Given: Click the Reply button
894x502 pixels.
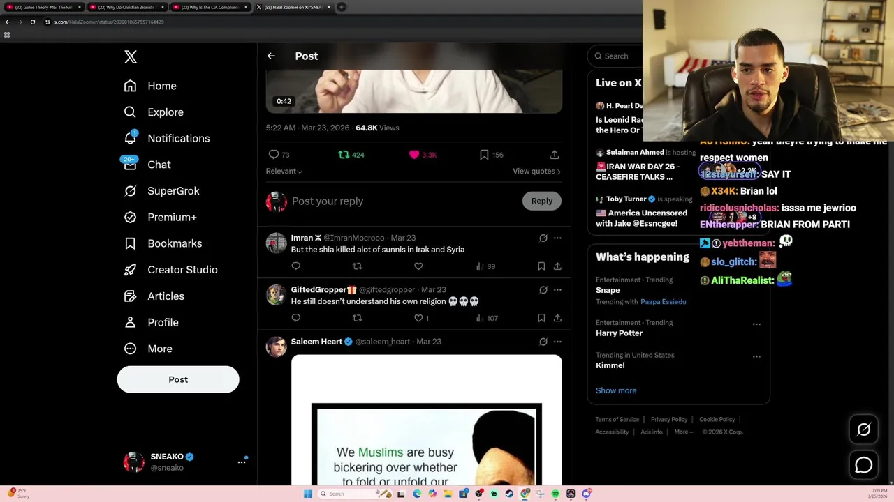Looking at the screenshot, I should coord(541,201).
